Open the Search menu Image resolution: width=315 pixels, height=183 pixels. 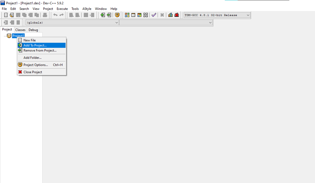(24, 9)
